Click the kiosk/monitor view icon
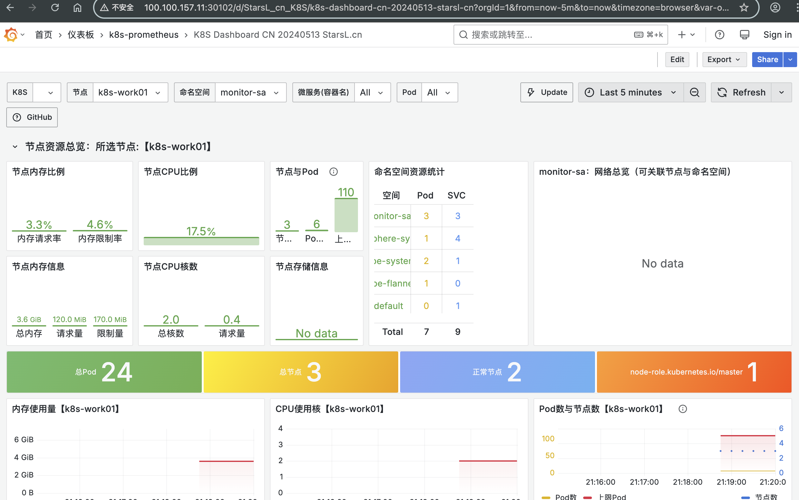Viewport: 799px width, 500px height. (744, 34)
